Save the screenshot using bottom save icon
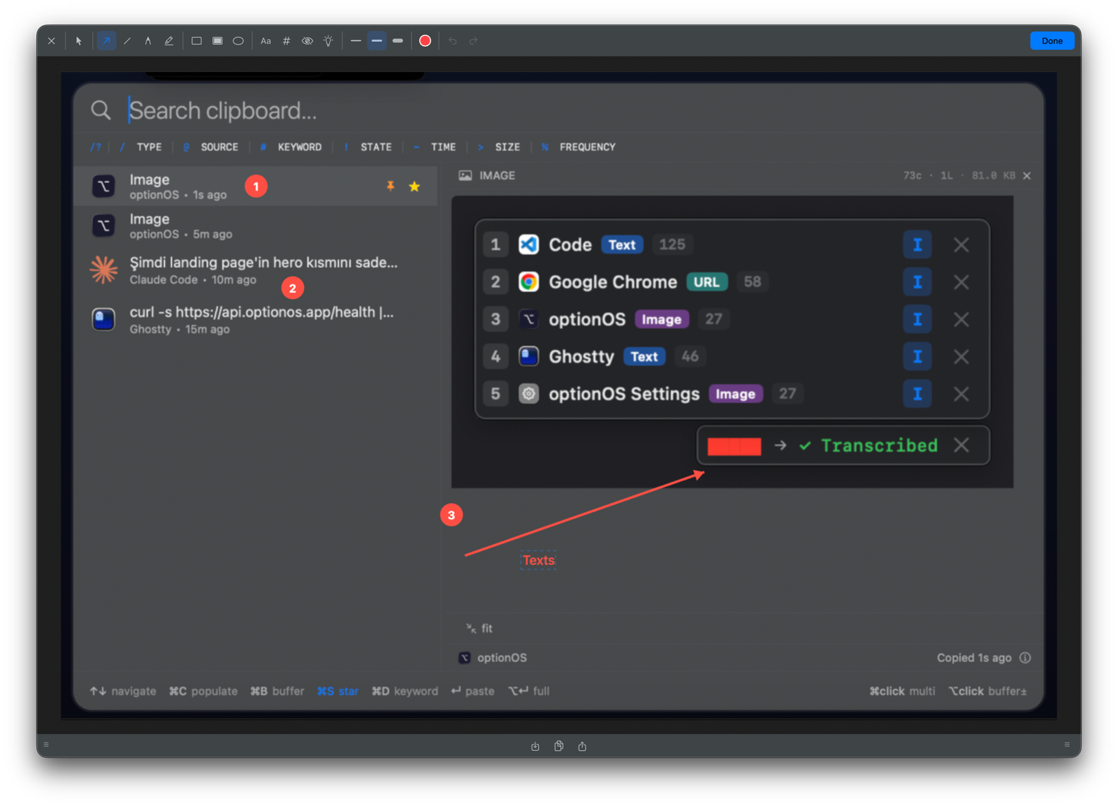The width and height of the screenshot is (1118, 806). tap(535, 747)
